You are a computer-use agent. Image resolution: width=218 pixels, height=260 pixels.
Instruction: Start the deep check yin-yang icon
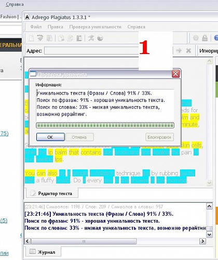pos(100,38)
